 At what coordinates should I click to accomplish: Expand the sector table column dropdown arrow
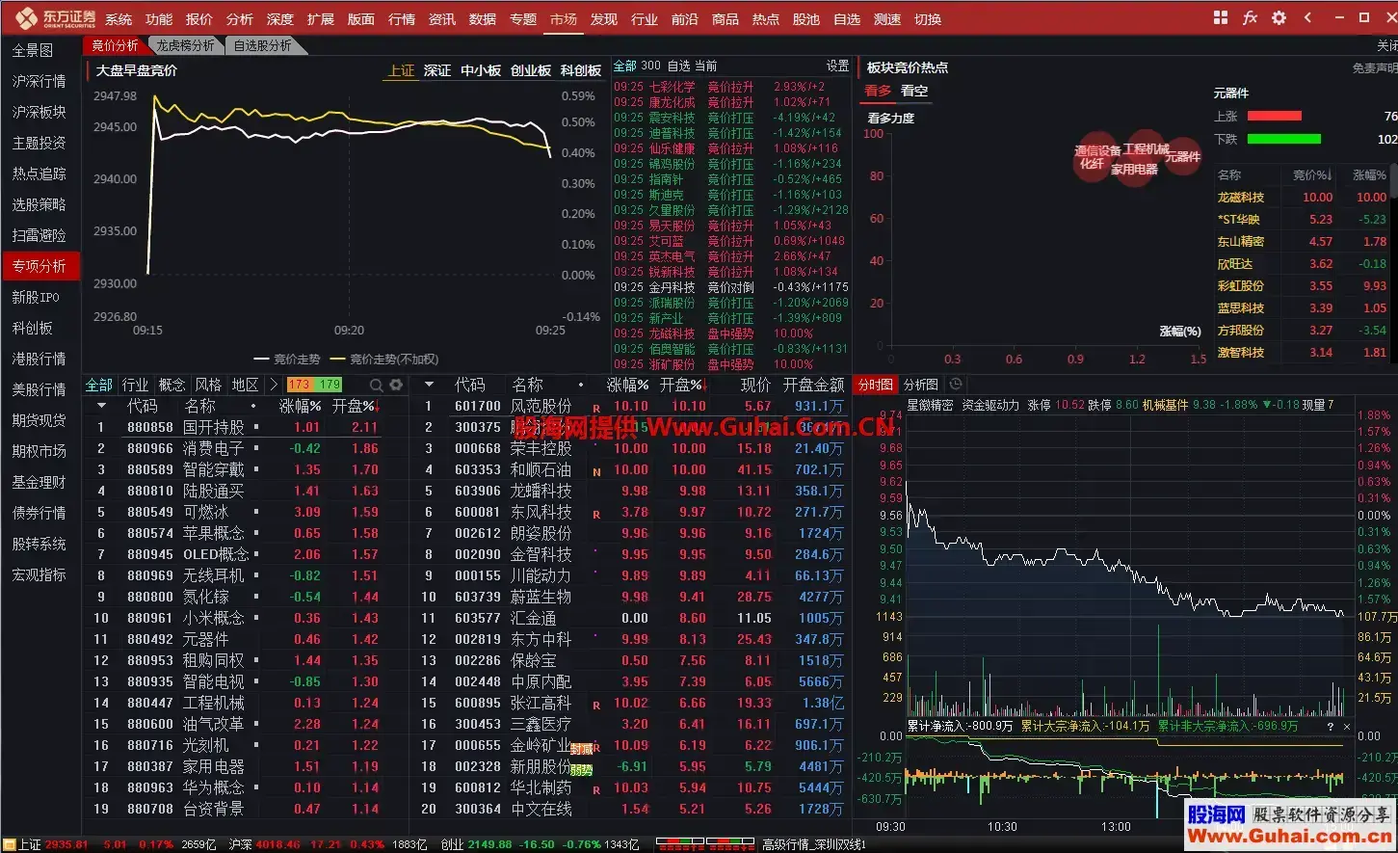click(x=101, y=406)
